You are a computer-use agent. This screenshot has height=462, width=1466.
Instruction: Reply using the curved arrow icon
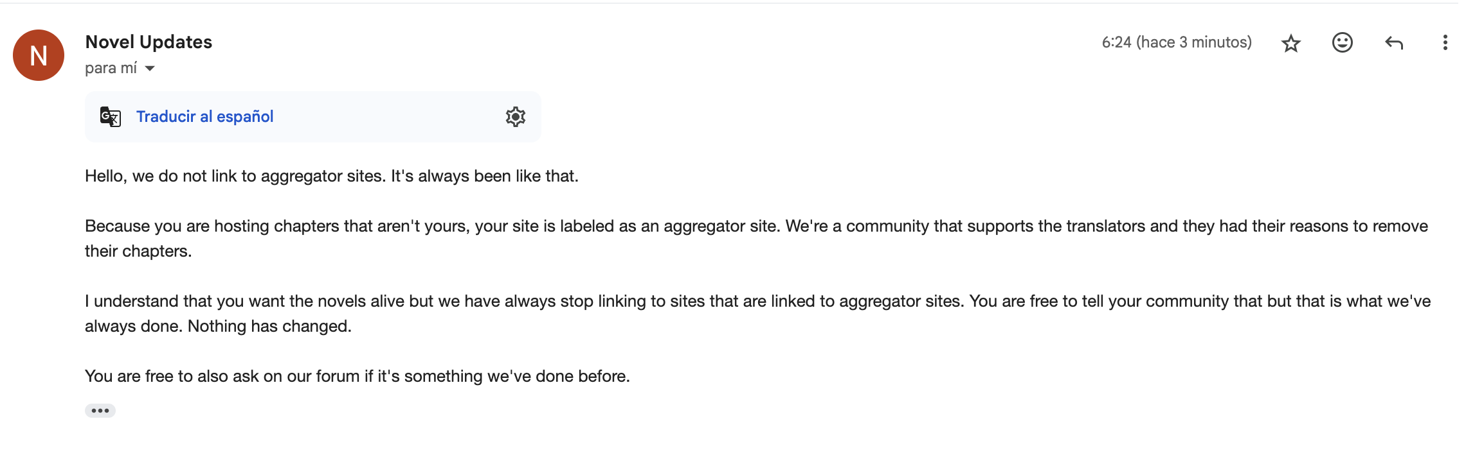1393,43
